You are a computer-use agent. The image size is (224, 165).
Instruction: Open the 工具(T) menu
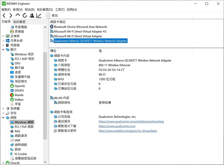[60, 10]
